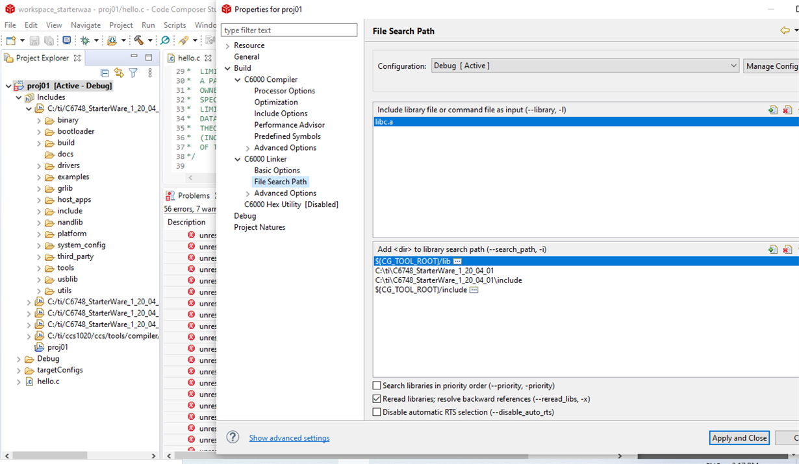Expand the compiler's Advanced Options node

247,148
